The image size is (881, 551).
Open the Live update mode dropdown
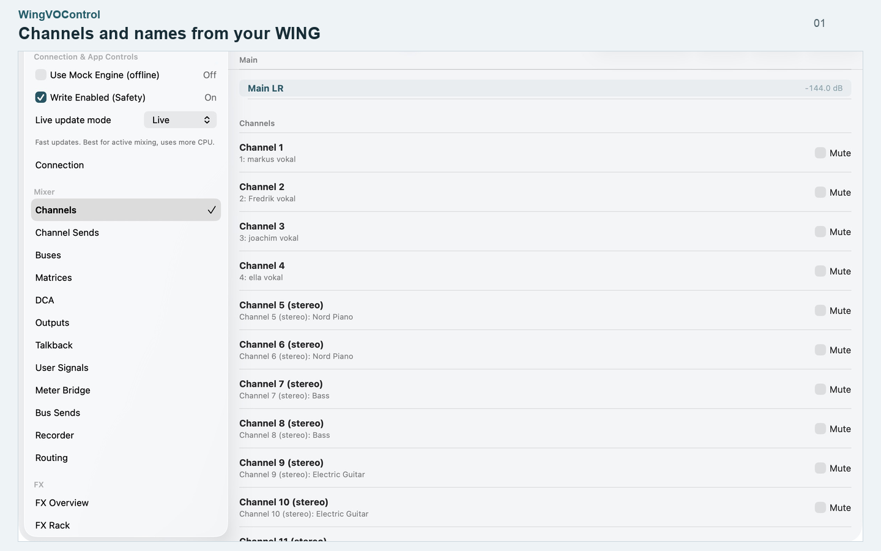click(x=180, y=120)
